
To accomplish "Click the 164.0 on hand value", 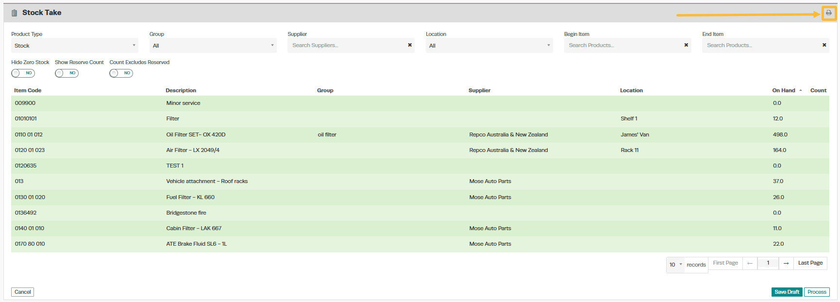I will click(x=779, y=150).
